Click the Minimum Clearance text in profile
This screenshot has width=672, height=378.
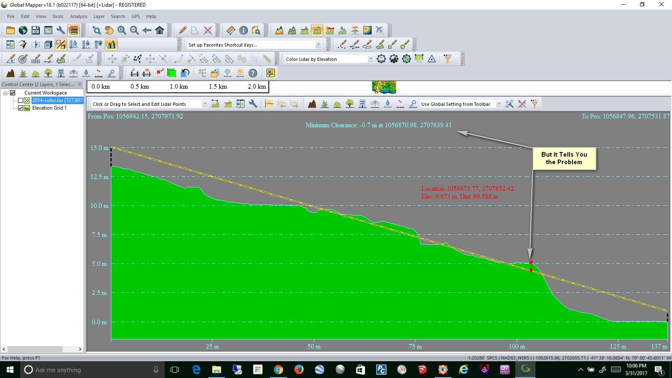[378, 125]
